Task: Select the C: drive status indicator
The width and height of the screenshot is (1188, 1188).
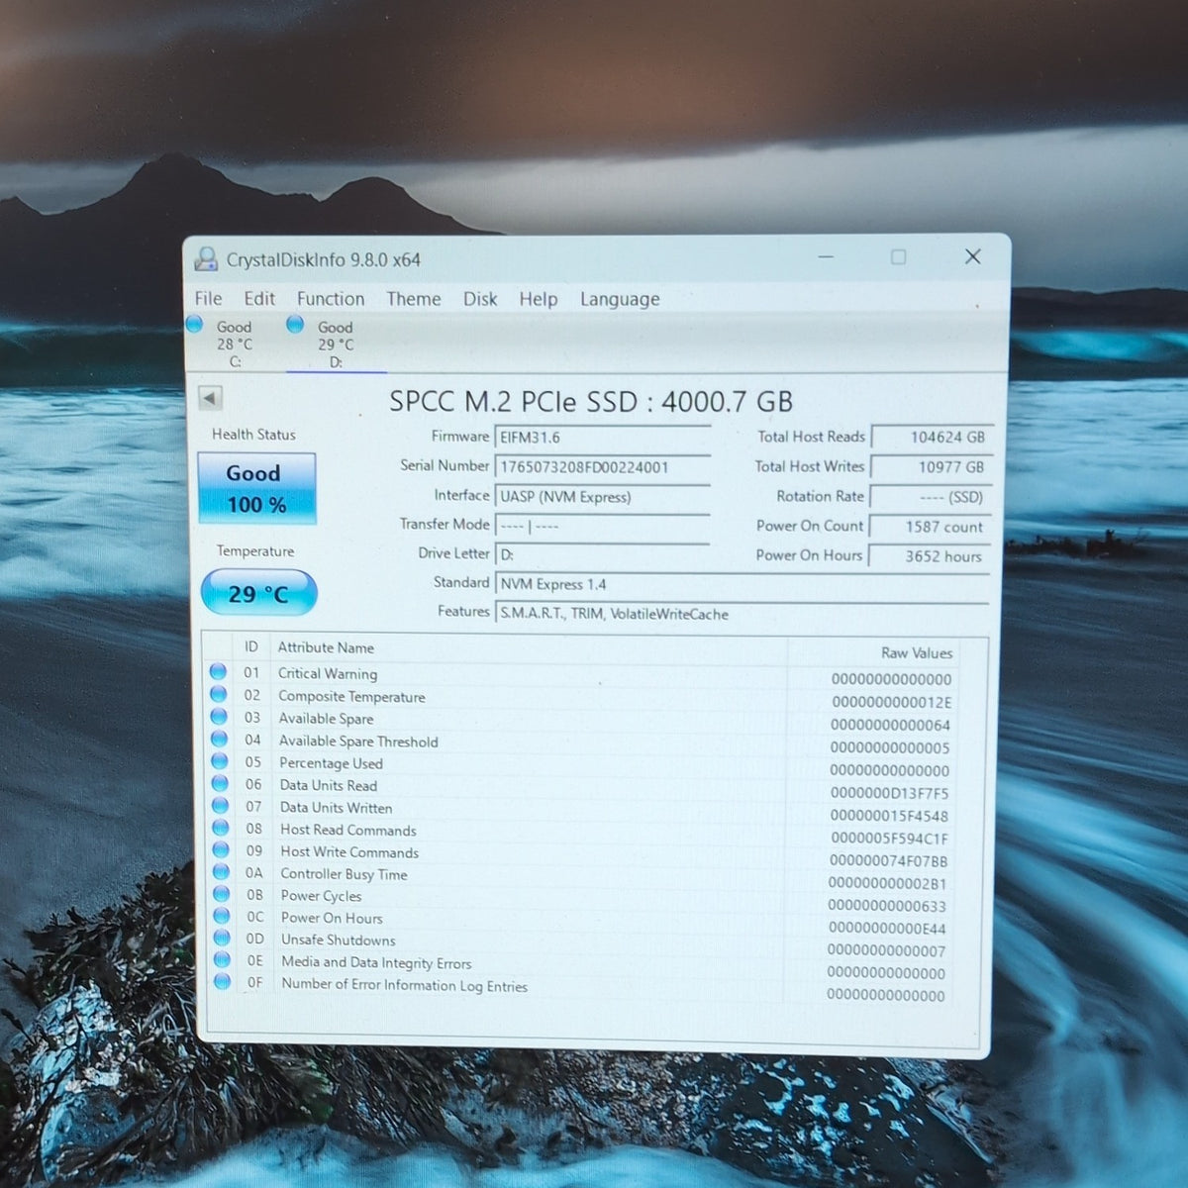Action: pos(225,344)
